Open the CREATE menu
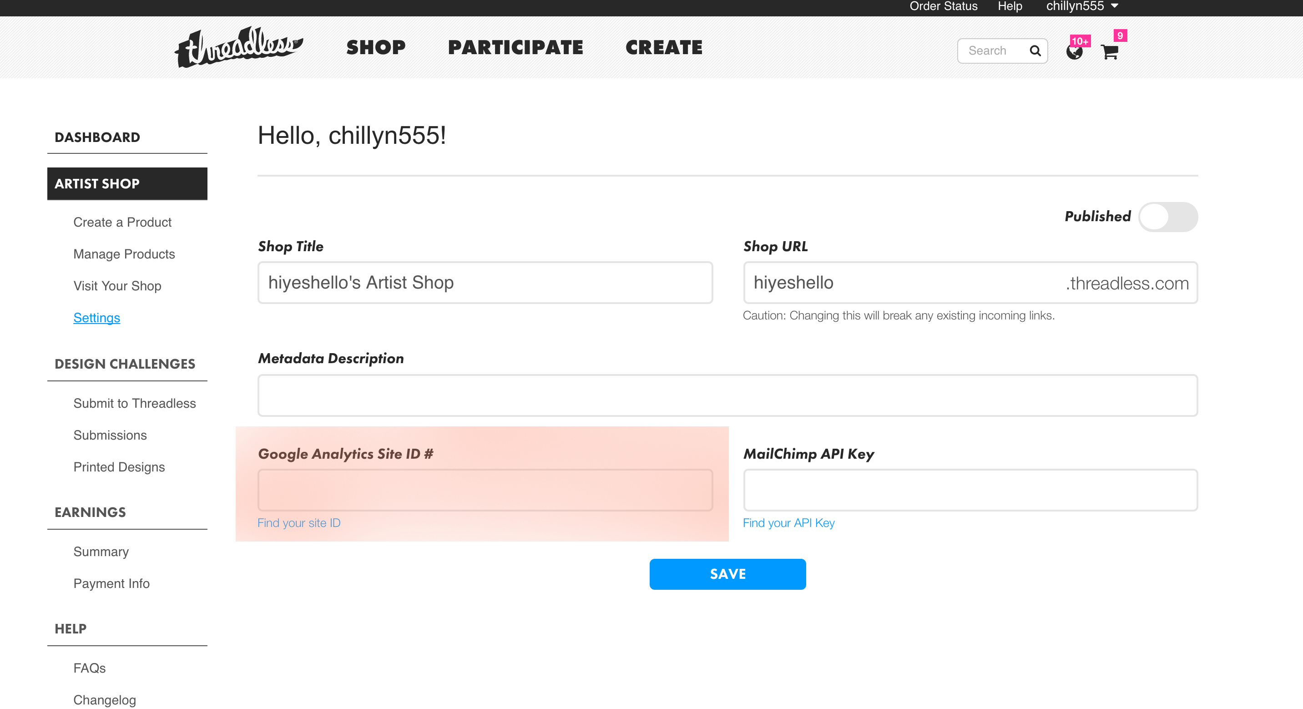 pos(664,47)
